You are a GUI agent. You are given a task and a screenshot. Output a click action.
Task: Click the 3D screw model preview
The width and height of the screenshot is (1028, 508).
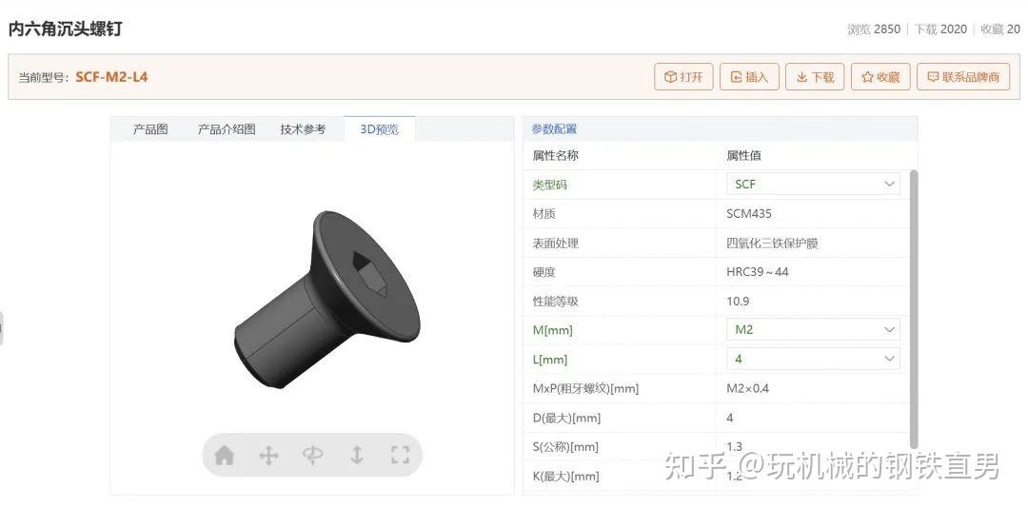pos(327,299)
